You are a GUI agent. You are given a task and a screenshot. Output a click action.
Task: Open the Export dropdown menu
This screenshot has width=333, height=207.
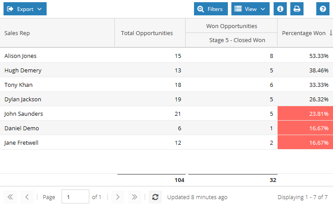[x=25, y=9]
